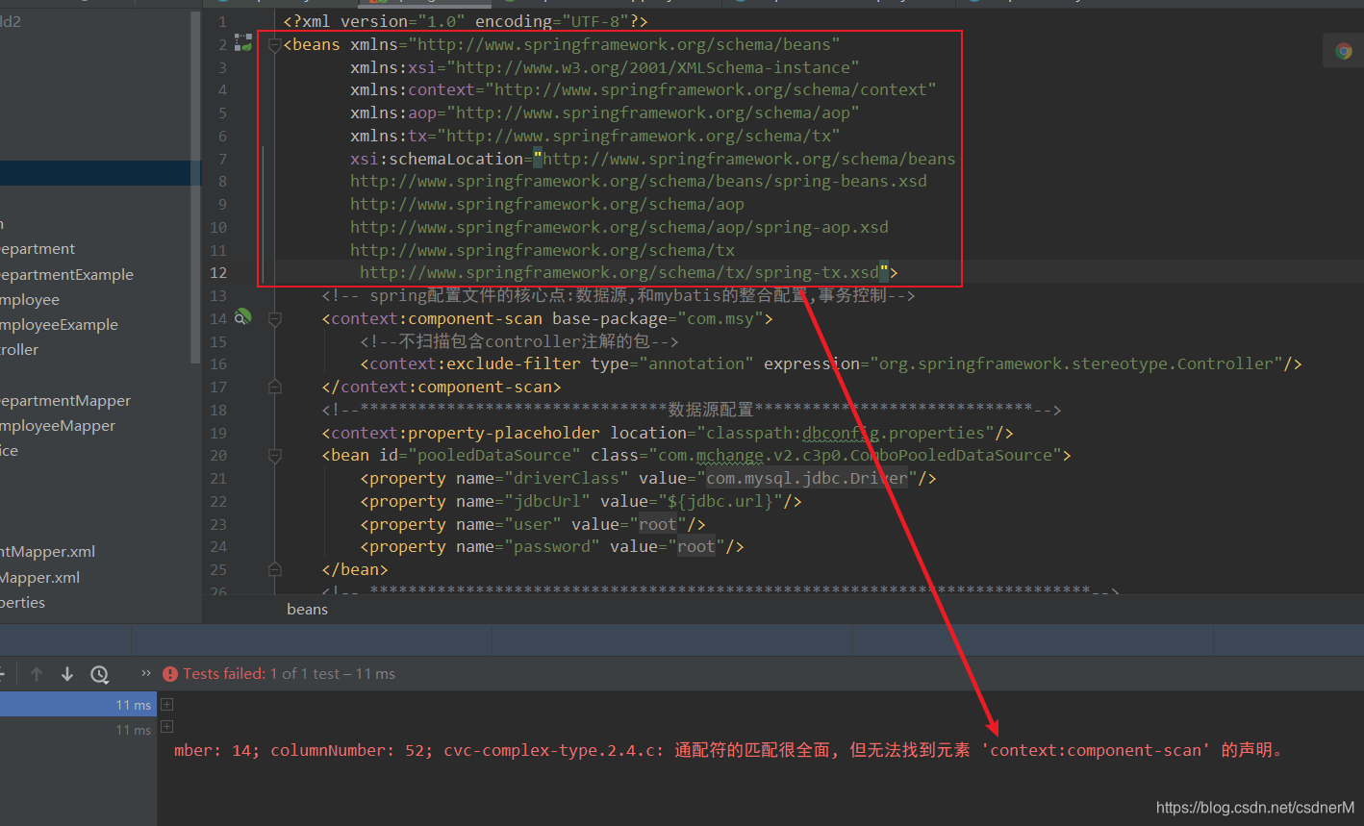Click the 'driverClass' property name
This screenshot has height=826, width=1364.
pyautogui.click(x=566, y=478)
